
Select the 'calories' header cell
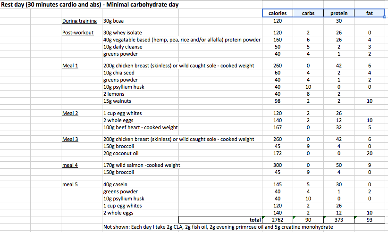(278, 13)
